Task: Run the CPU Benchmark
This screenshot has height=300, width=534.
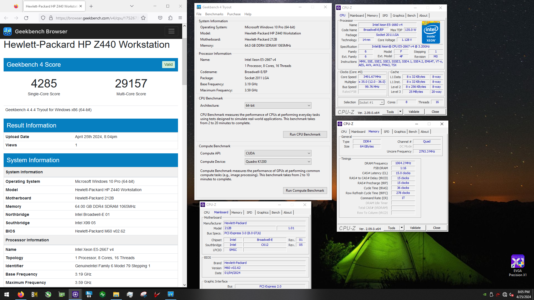Action: [x=305, y=134]
